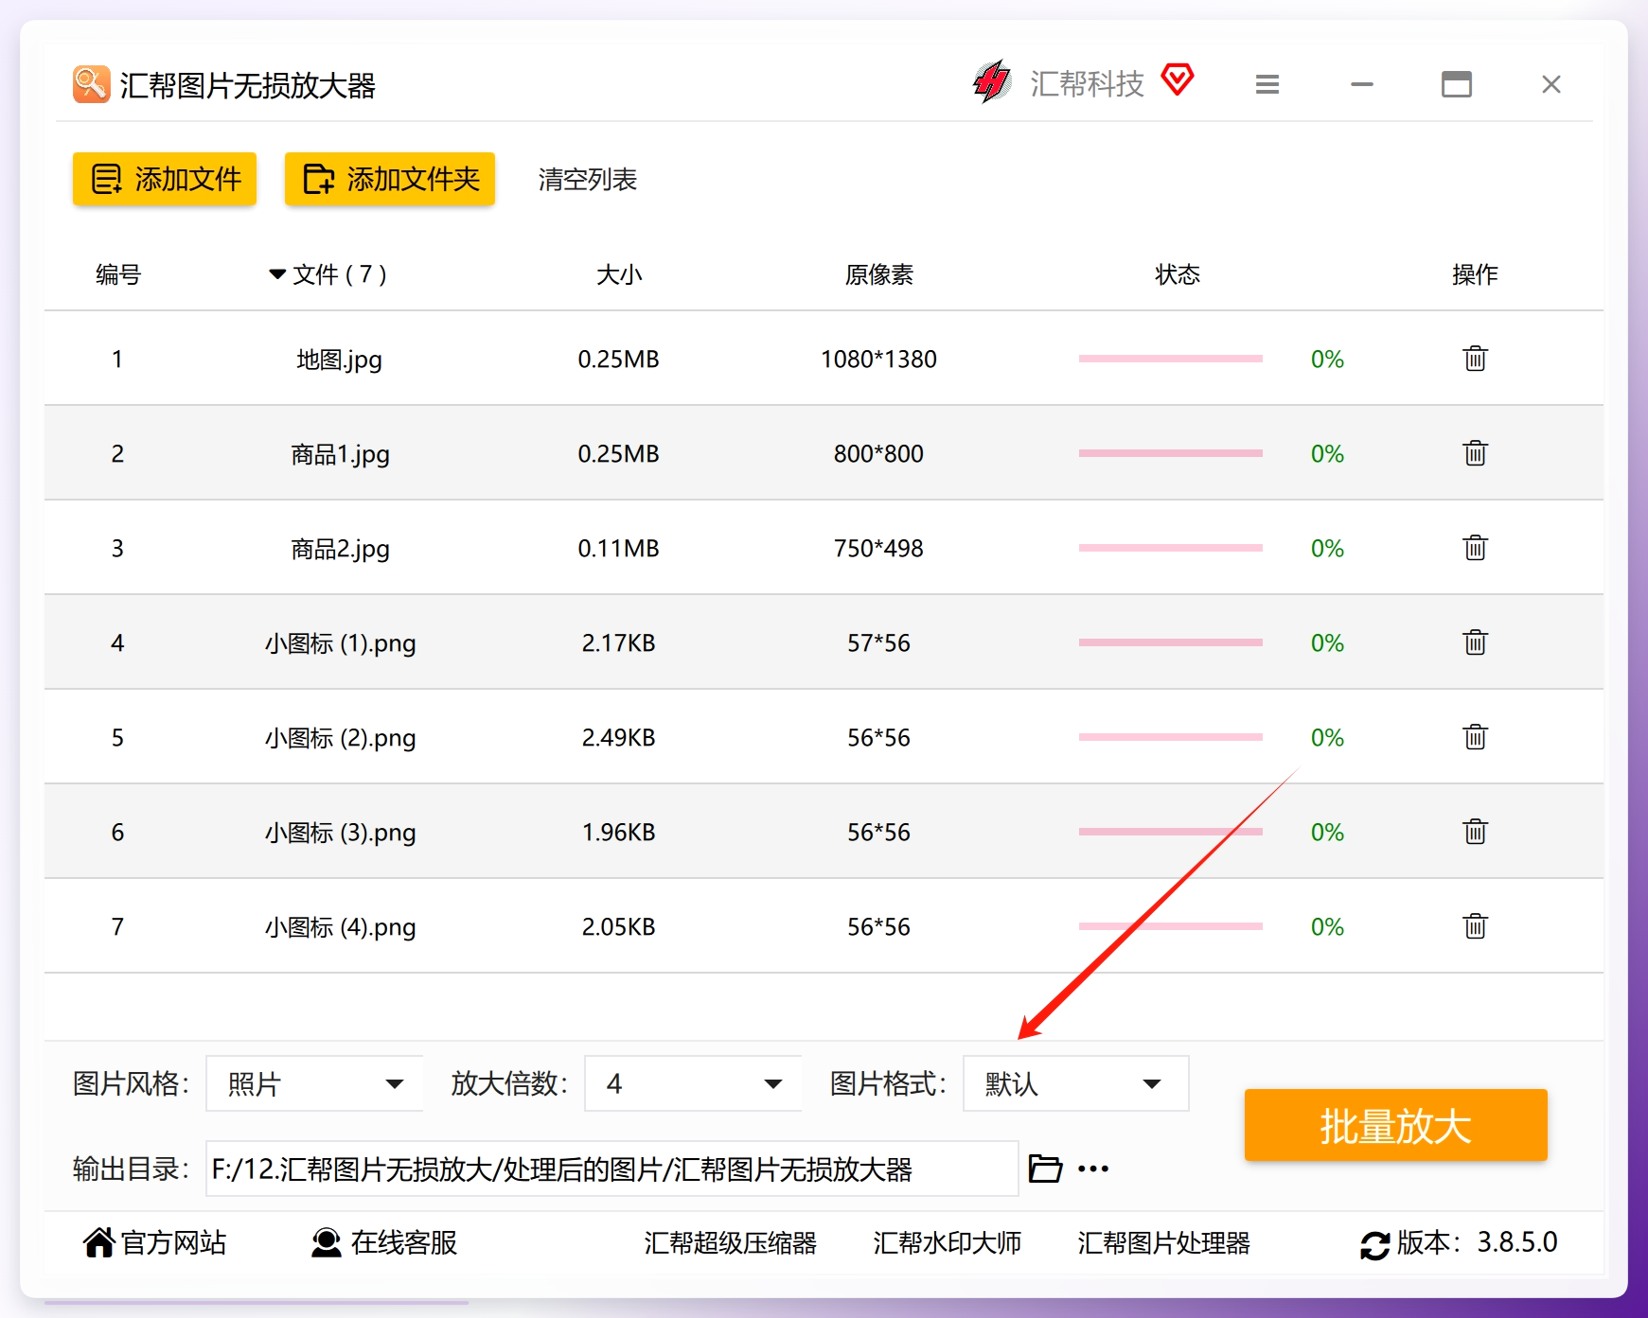Click the 2.49KB size cell
This screenshot has width=1648, height=1318.
pyautogui.click(x=619, y=737)
